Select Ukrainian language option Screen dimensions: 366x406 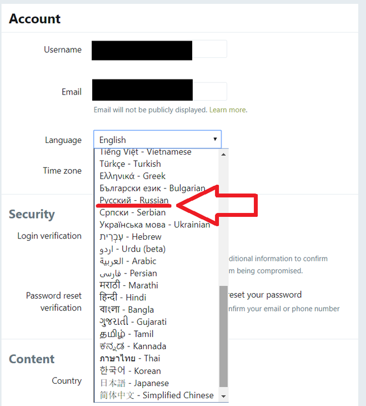click(x=154, y=225)
